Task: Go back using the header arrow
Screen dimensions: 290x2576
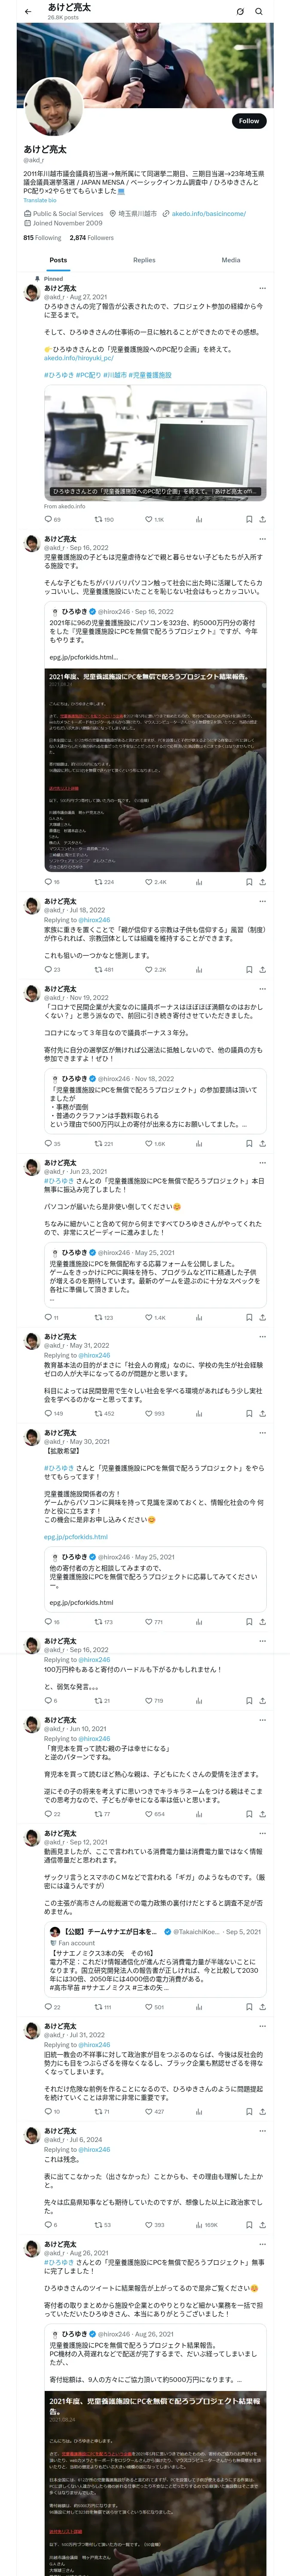Action: tap(28, 12)
